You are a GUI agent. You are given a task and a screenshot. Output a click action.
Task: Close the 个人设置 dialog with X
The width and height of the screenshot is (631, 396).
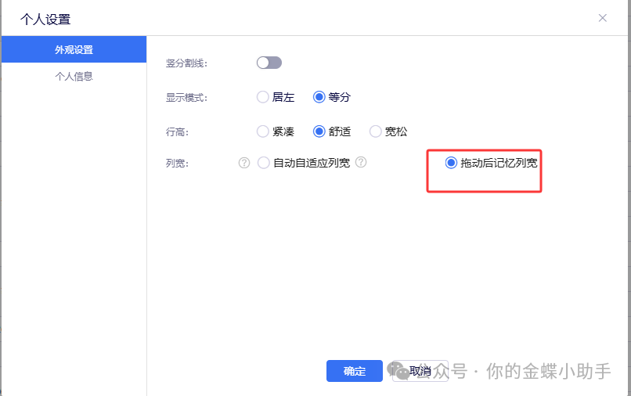602,18
